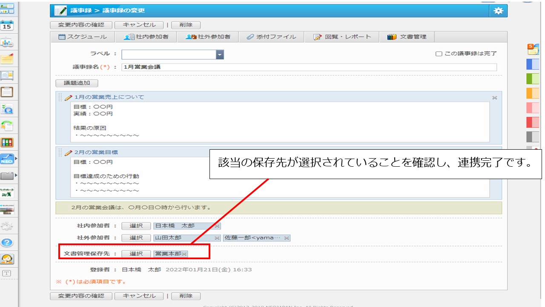Open the support operator icon in sidebar
Viewport: 545px width, 307px height.
tap(7, 259)
